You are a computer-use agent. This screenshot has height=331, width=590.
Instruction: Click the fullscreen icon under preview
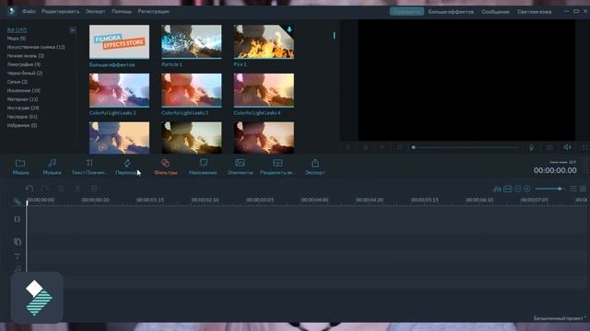click(585, 147)
